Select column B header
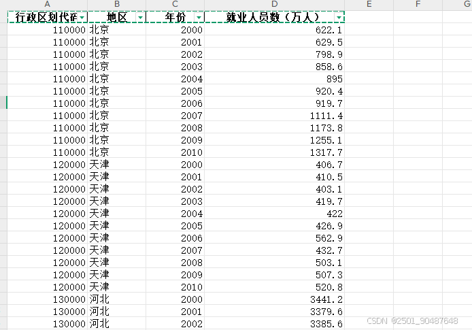The width and height of the screenshot is (472, 330). point(117,4)
